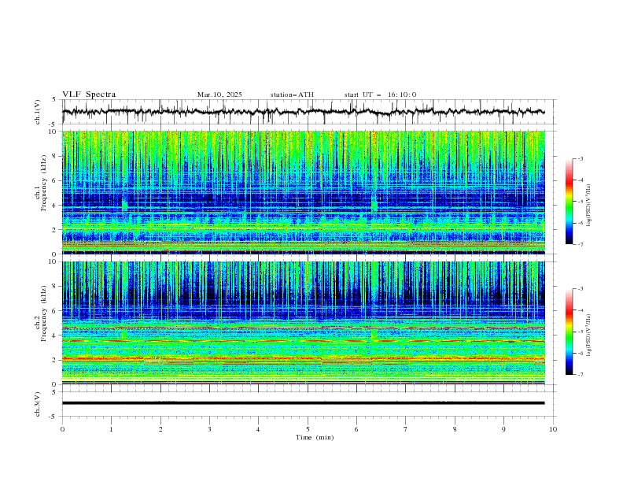The width and height of the screenshot is (623, 482).
Task: Click inside the ch.1 waveform trace
Action: click(303, 112)
